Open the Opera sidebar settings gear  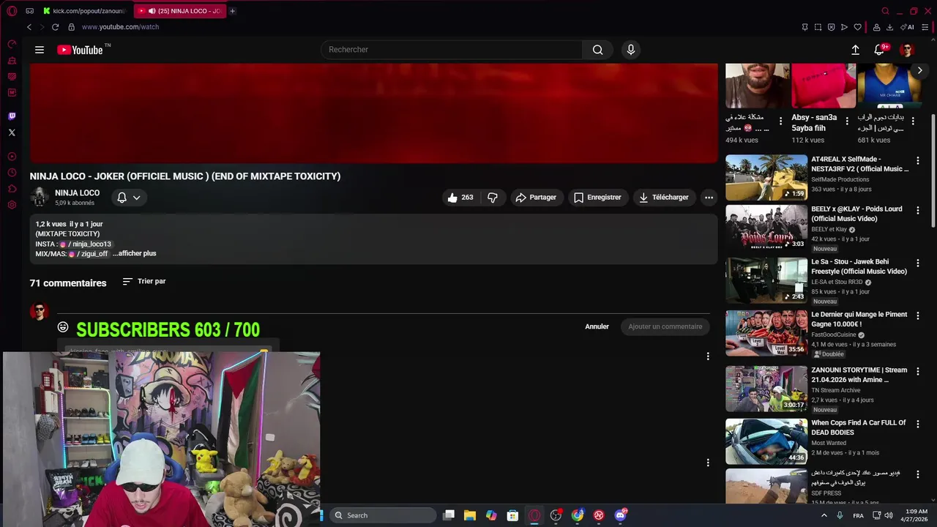(x=12, y=205)
